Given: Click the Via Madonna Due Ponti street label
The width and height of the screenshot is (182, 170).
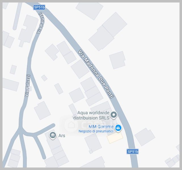Looking at the screenshot, I should pos(96,74).
